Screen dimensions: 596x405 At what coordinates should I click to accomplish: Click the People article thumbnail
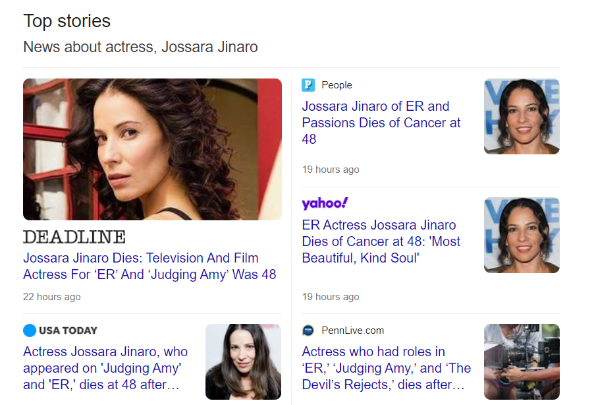pyautogui.click(x=522, y=117)
